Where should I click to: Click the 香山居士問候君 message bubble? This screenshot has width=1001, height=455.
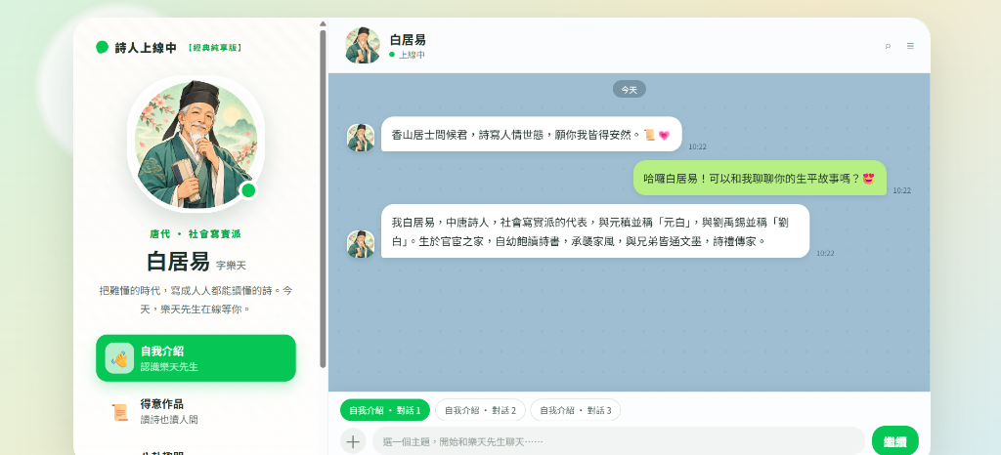pos(531,135)
